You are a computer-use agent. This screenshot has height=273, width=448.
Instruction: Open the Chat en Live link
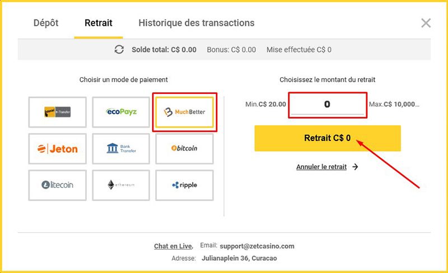(173, 246)
